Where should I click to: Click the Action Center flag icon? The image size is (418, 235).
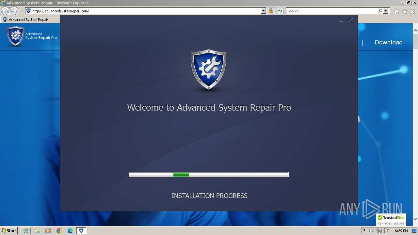click(x=387, y=231)
